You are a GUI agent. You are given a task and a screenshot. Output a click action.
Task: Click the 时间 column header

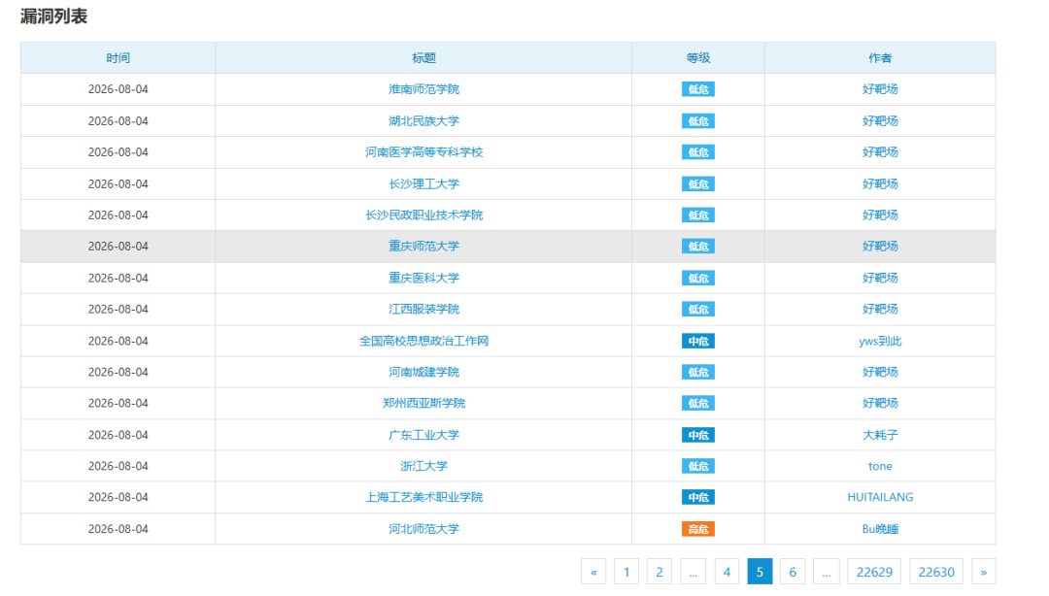(118, 58)
